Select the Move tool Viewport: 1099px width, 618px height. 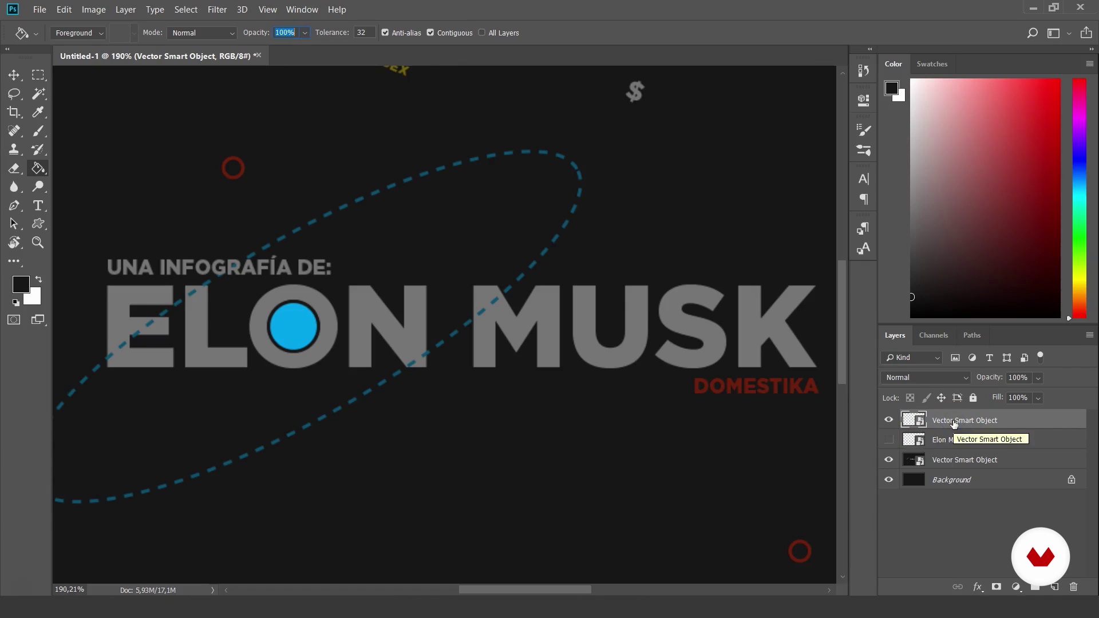[x=14, y=75]
